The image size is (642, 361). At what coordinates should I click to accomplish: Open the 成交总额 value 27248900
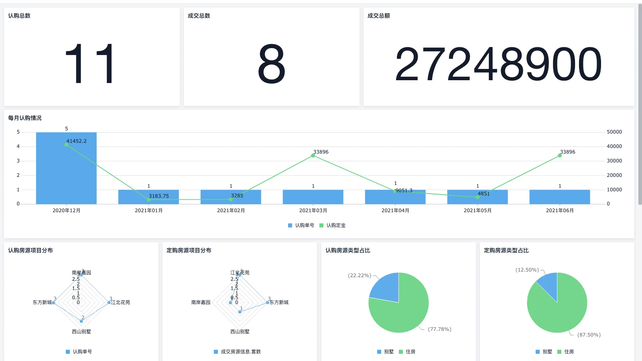498,64
